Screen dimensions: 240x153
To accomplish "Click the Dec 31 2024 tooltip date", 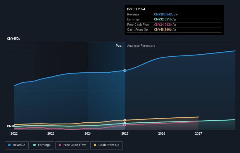I will (x=136, y=9).
